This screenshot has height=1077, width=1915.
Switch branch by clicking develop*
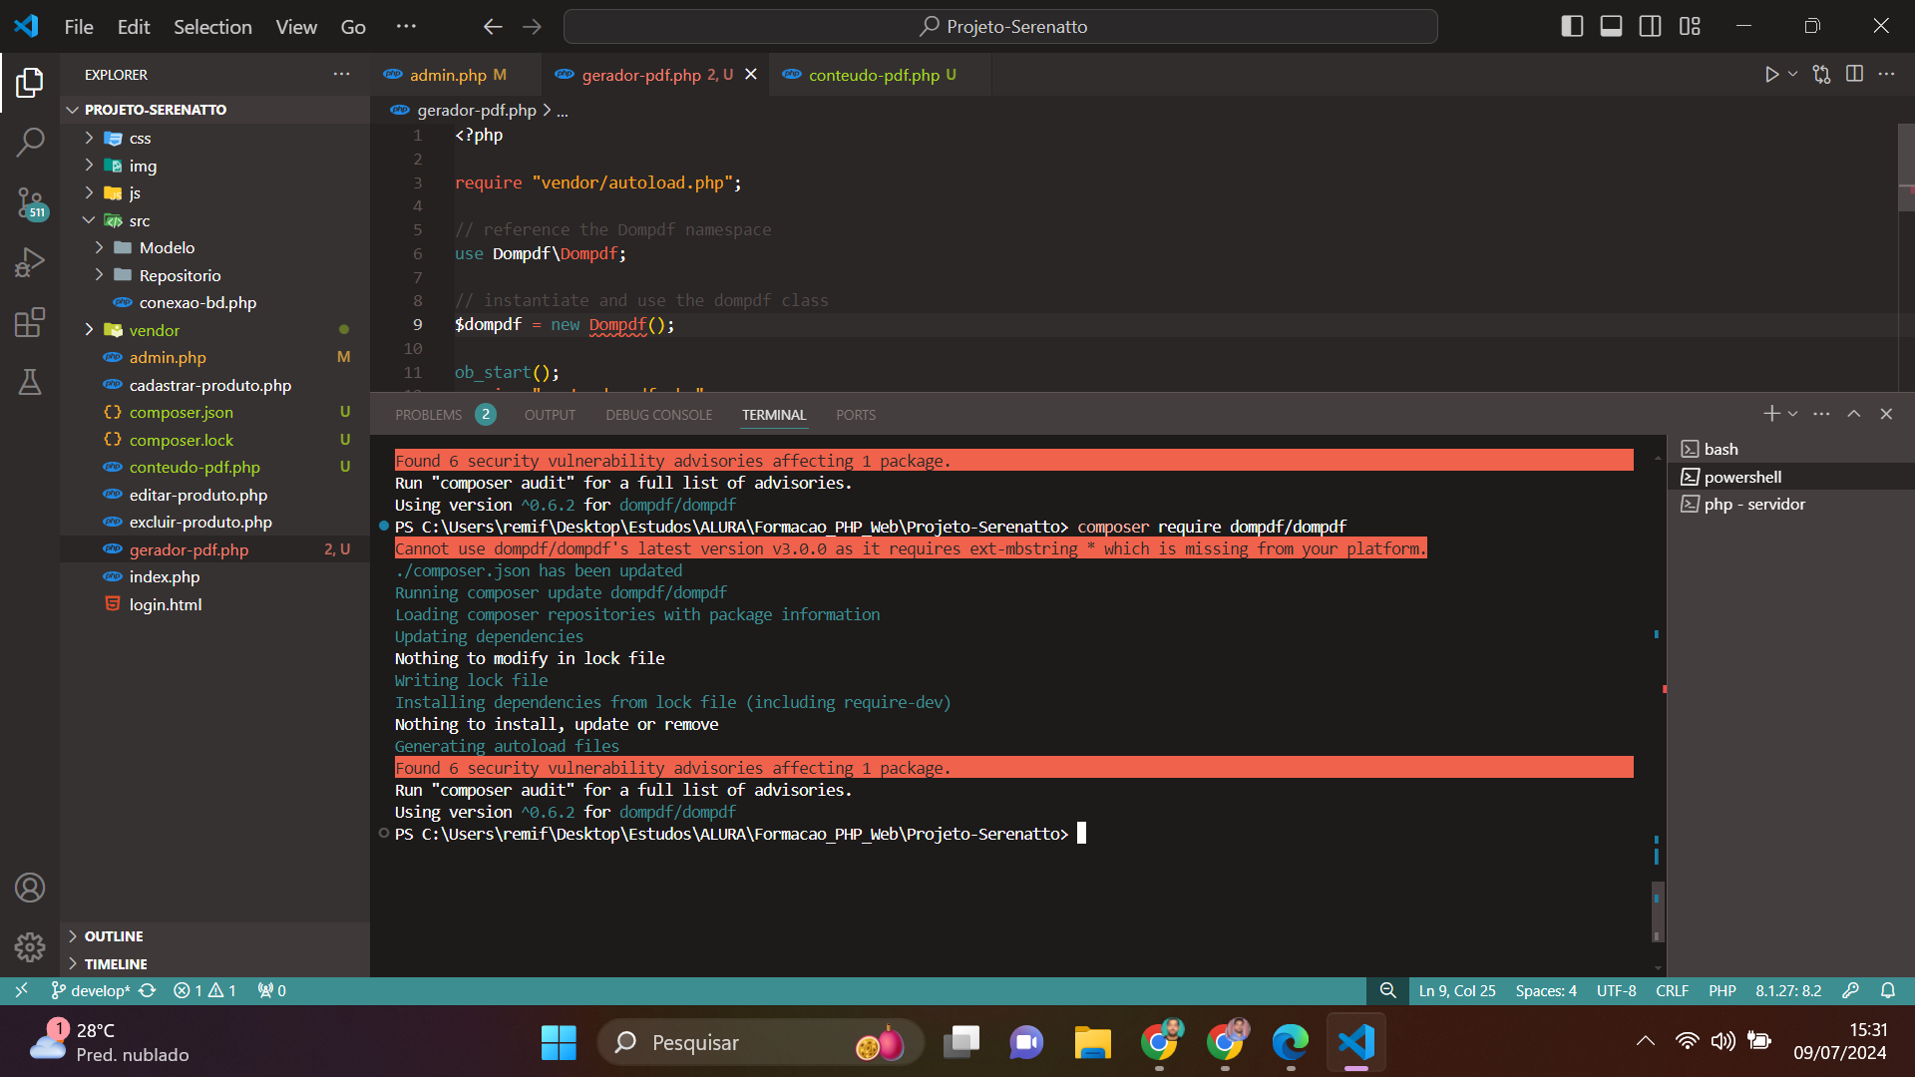pyautogui.click(x=91, y=990)
